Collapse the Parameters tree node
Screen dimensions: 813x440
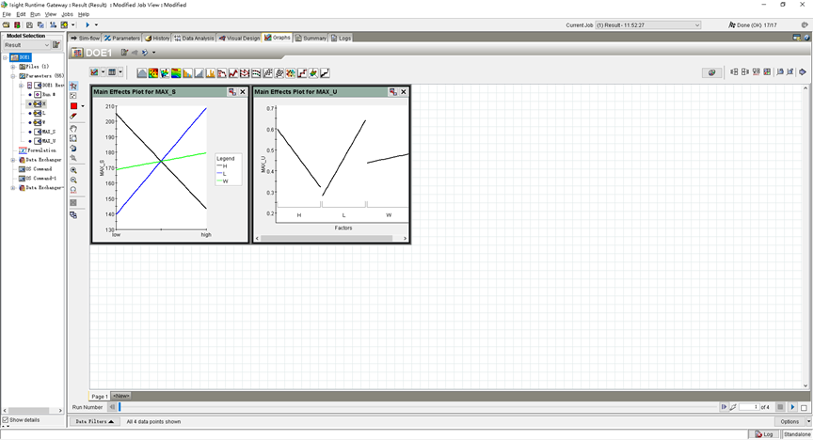click(13, 76)
